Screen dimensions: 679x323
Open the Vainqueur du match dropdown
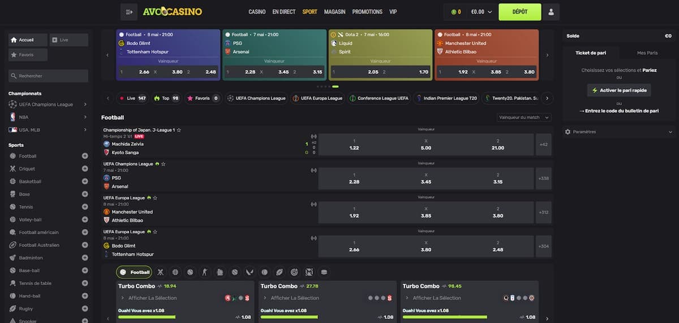pyautogui.click(x=524, y=117)
